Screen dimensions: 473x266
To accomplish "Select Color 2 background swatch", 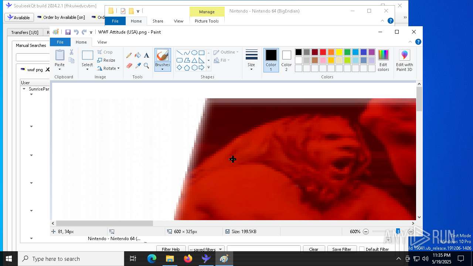I will pyautogui.click(x=286, y=61).
